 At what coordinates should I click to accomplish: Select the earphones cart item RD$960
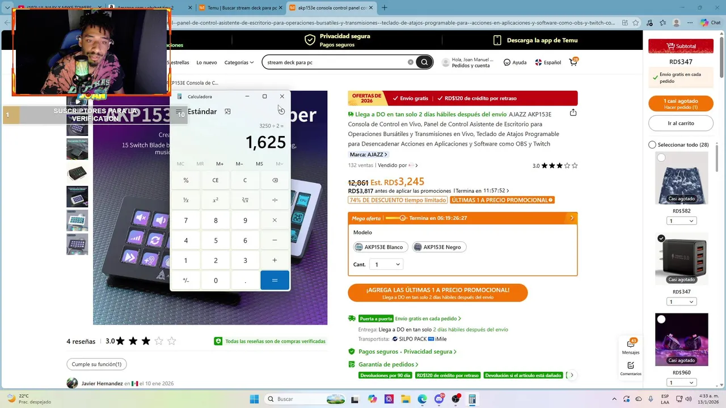point(661,320)
